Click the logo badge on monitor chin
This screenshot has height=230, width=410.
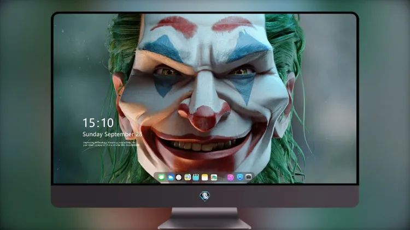(205, 196)
